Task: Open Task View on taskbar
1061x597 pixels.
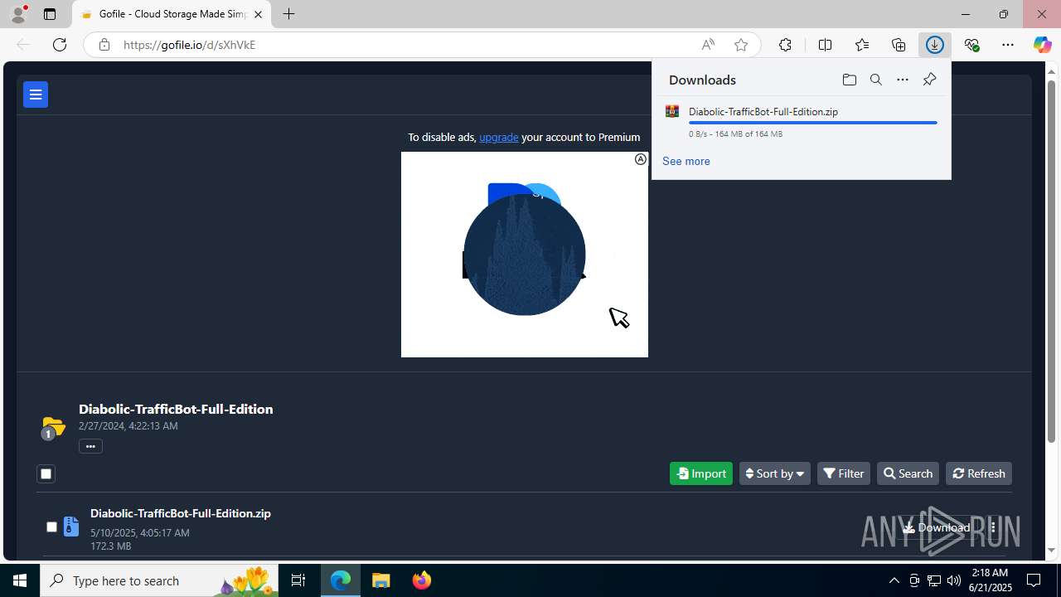Action: (x=298, y=580)
